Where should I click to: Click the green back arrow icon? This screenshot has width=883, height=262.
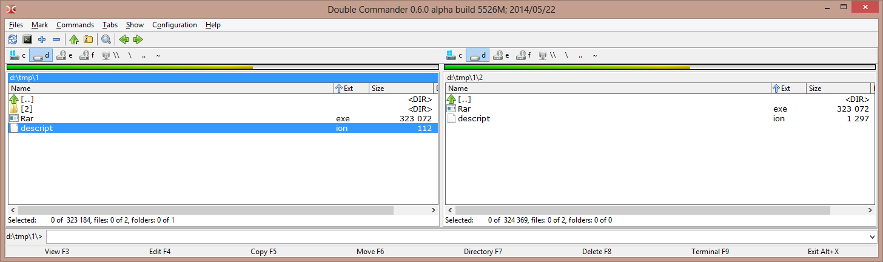pos(124,39)
